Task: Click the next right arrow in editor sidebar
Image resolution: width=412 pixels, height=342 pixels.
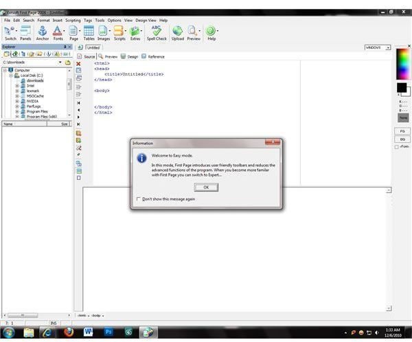Action: pos(78,117)
